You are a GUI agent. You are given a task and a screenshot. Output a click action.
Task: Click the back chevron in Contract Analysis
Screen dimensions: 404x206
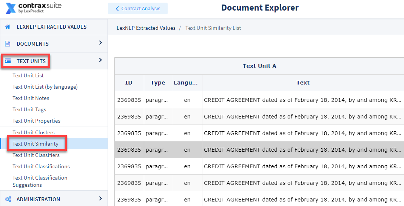point(117,9)
